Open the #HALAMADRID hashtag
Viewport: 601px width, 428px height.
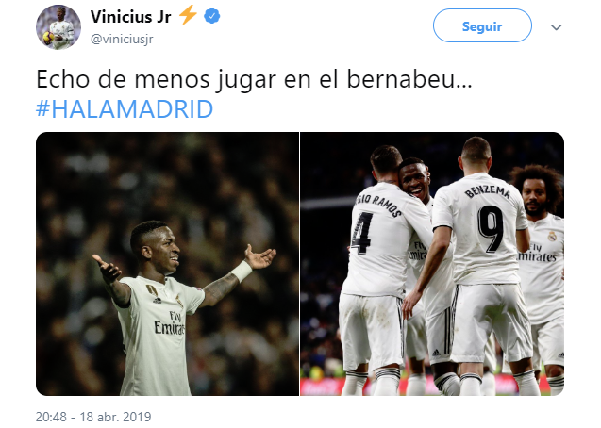(125, 109)
